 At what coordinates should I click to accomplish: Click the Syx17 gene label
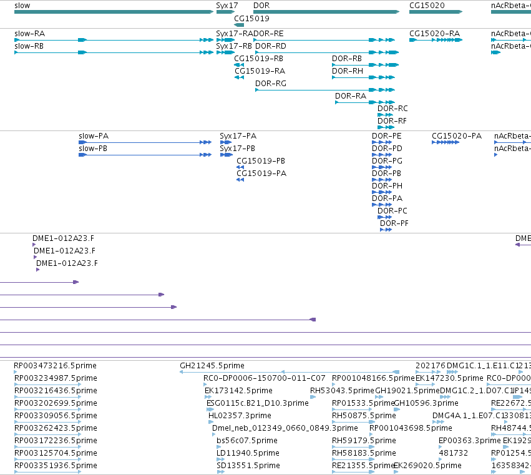tap(227, 6)
